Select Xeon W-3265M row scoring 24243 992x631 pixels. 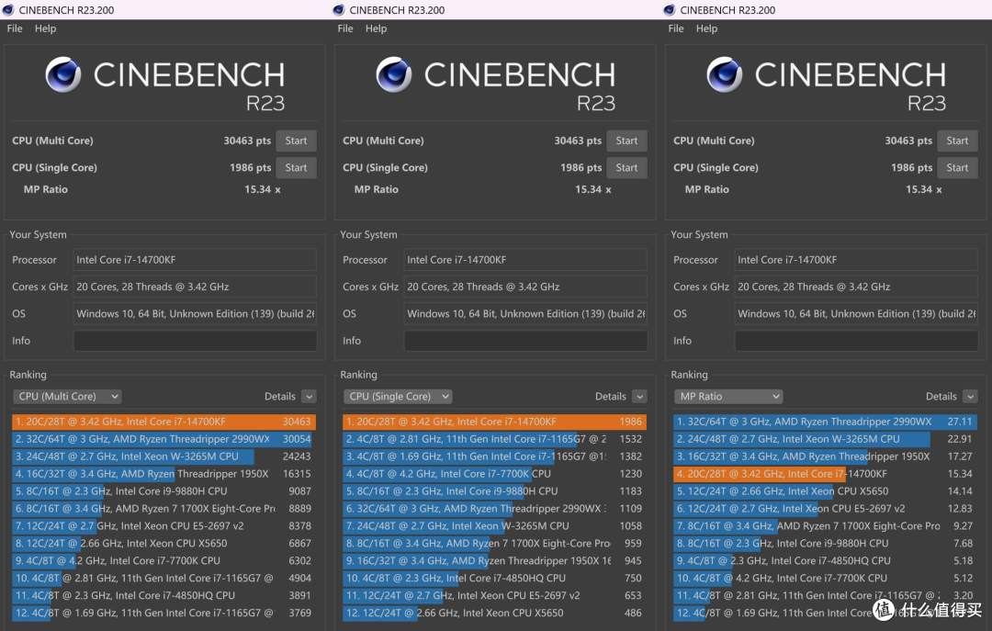click(x=163, y=456)
